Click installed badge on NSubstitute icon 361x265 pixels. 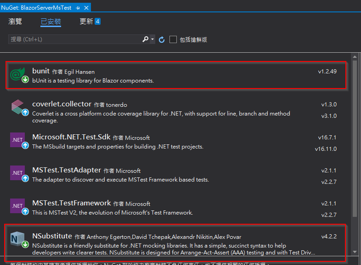pyautogui.click(x=25, y=244)
